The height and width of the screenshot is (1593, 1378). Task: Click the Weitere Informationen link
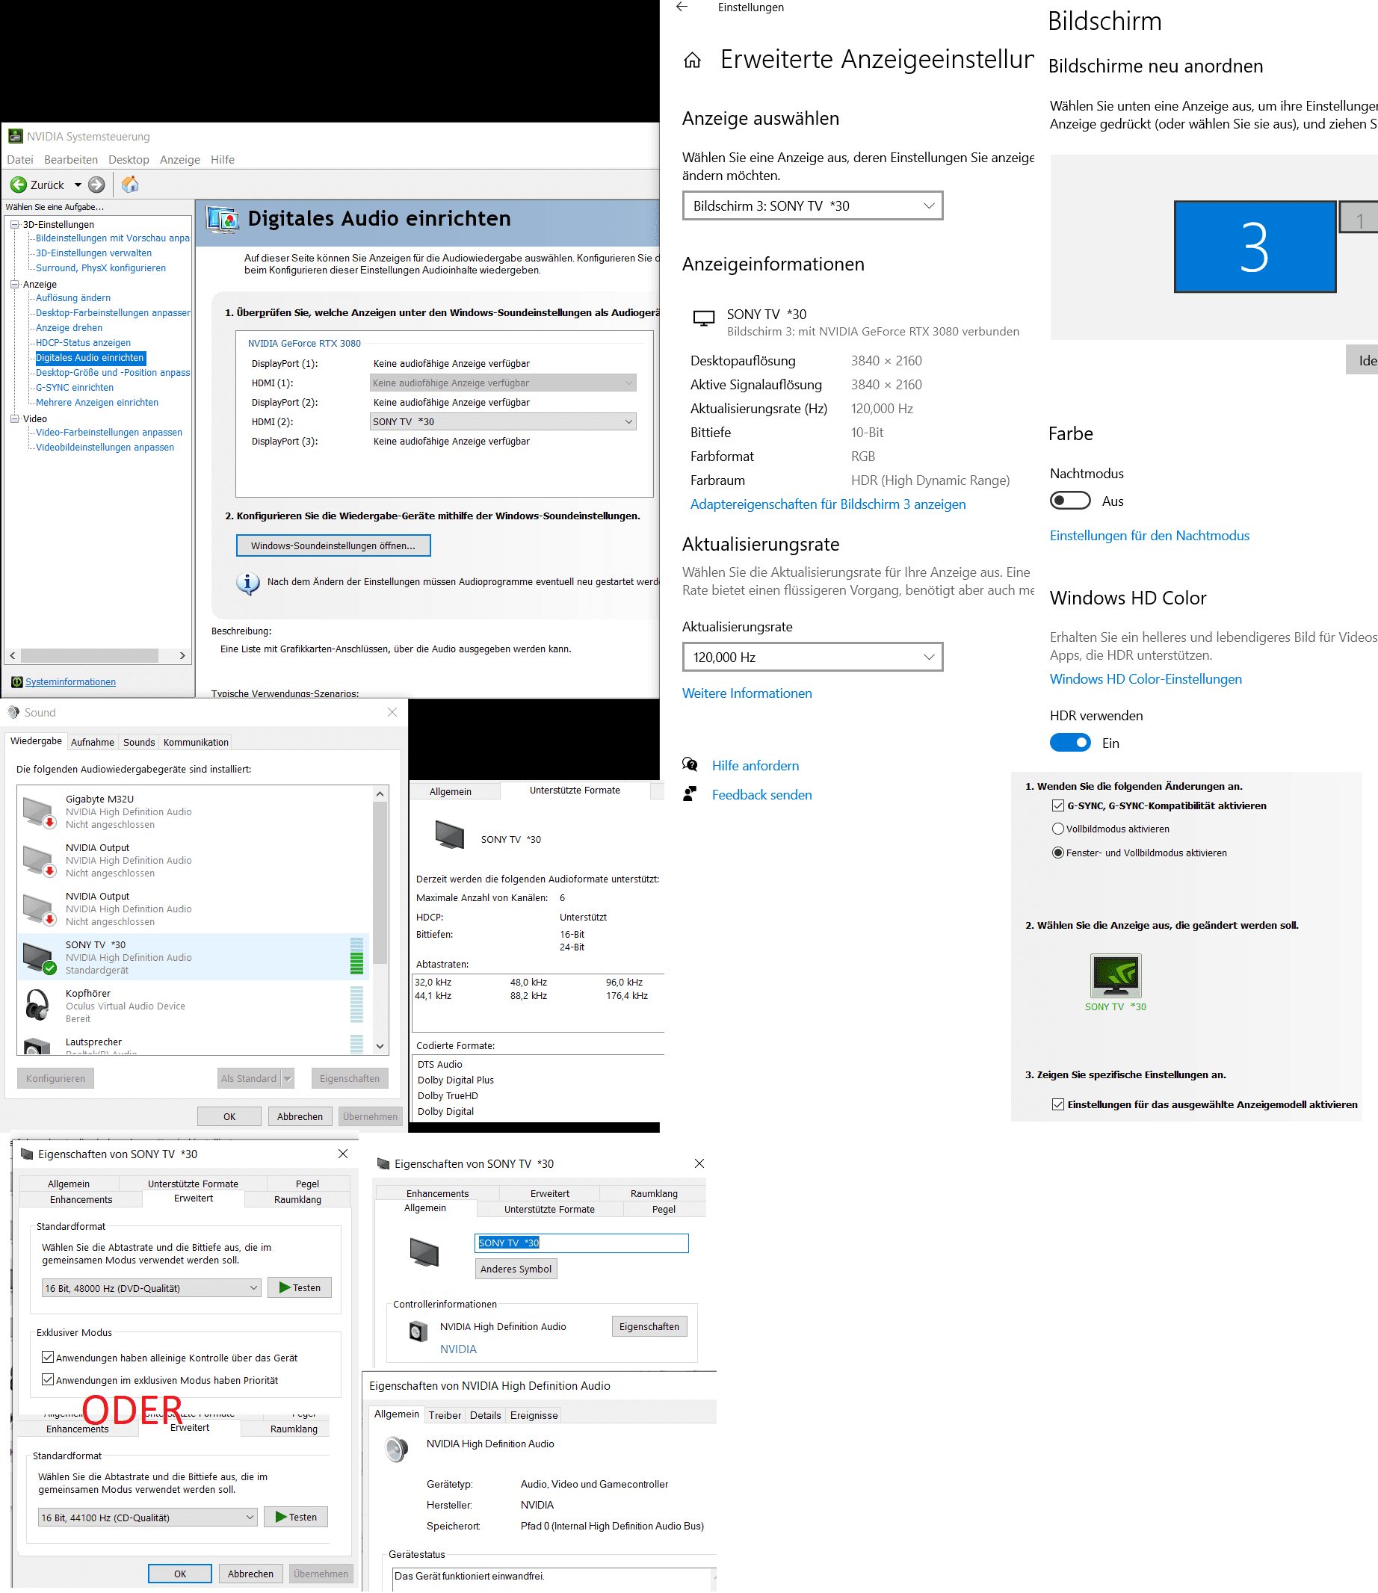tap(747, 693)
